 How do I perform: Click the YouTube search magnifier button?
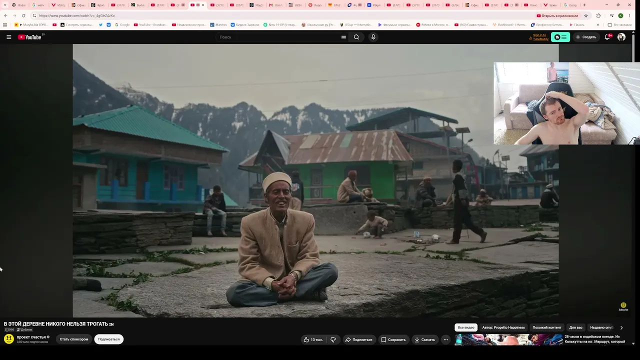click(x=356, y=37)
